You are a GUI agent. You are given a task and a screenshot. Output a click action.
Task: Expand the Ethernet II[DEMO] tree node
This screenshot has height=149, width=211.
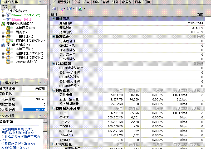(3, 15)
